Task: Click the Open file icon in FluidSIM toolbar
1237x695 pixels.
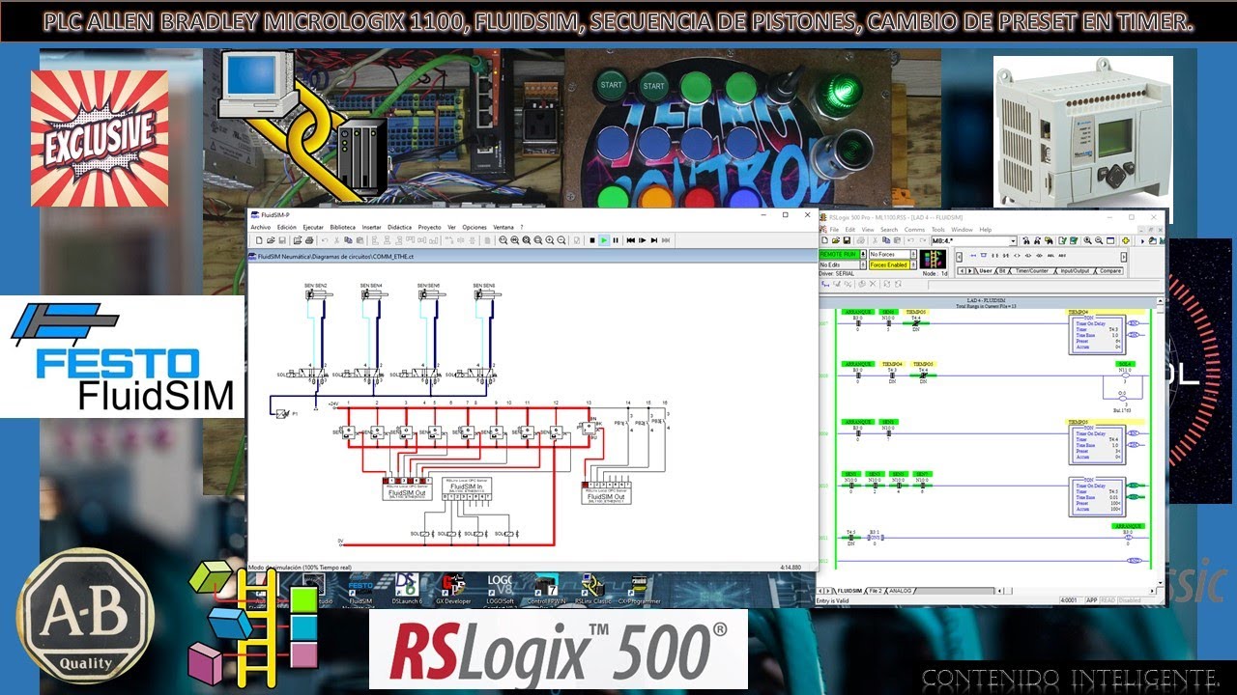Action: (x=271, y=240)
